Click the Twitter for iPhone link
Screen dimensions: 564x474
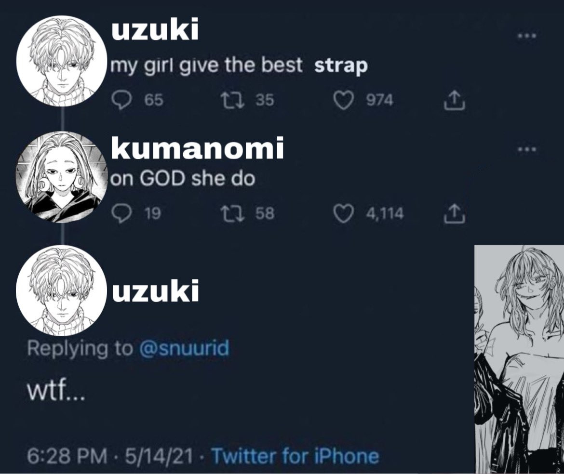(x=295, y=456)
